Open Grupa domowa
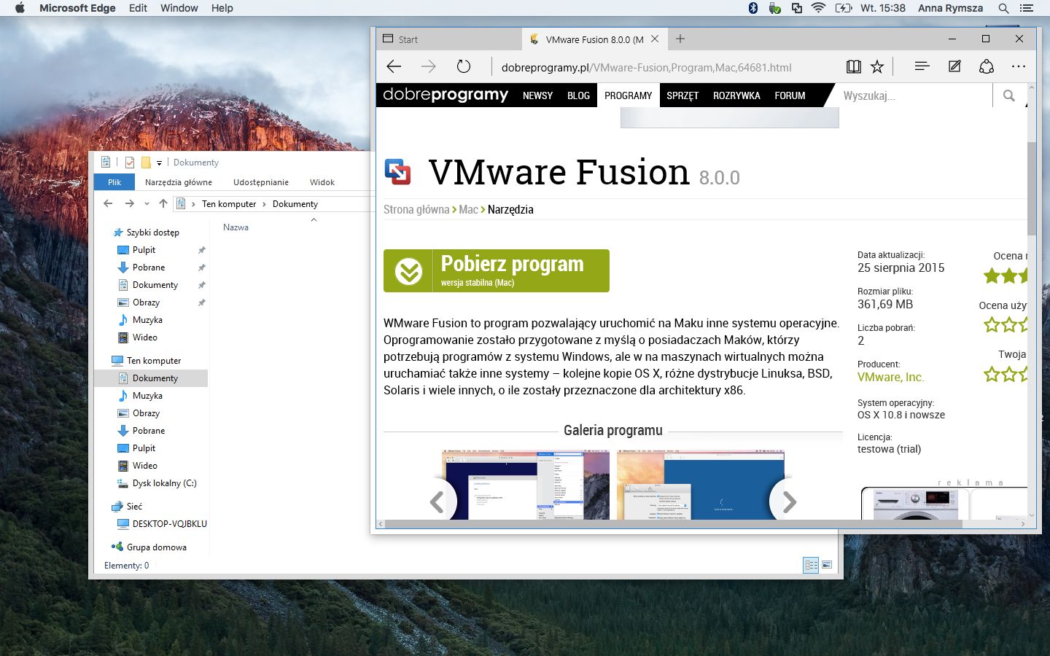The image size is (1050, 656). [x=157, y=547]
